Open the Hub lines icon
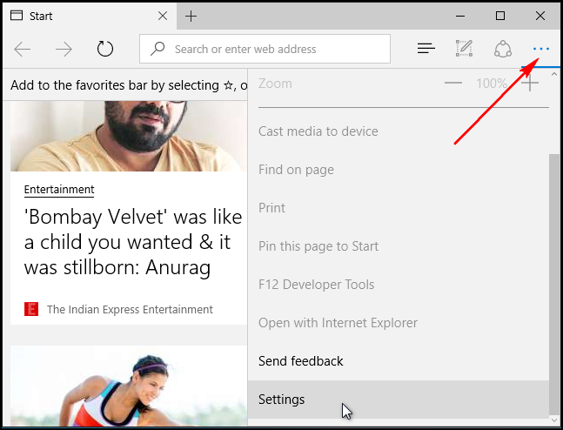 pyautogui.click(x=426, y=49)
